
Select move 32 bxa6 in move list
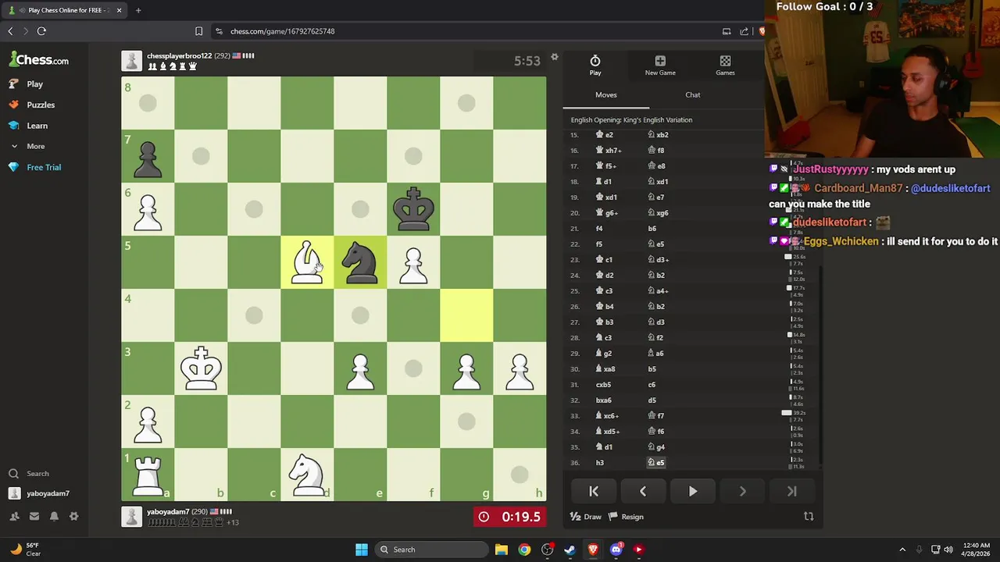[604, 400]
